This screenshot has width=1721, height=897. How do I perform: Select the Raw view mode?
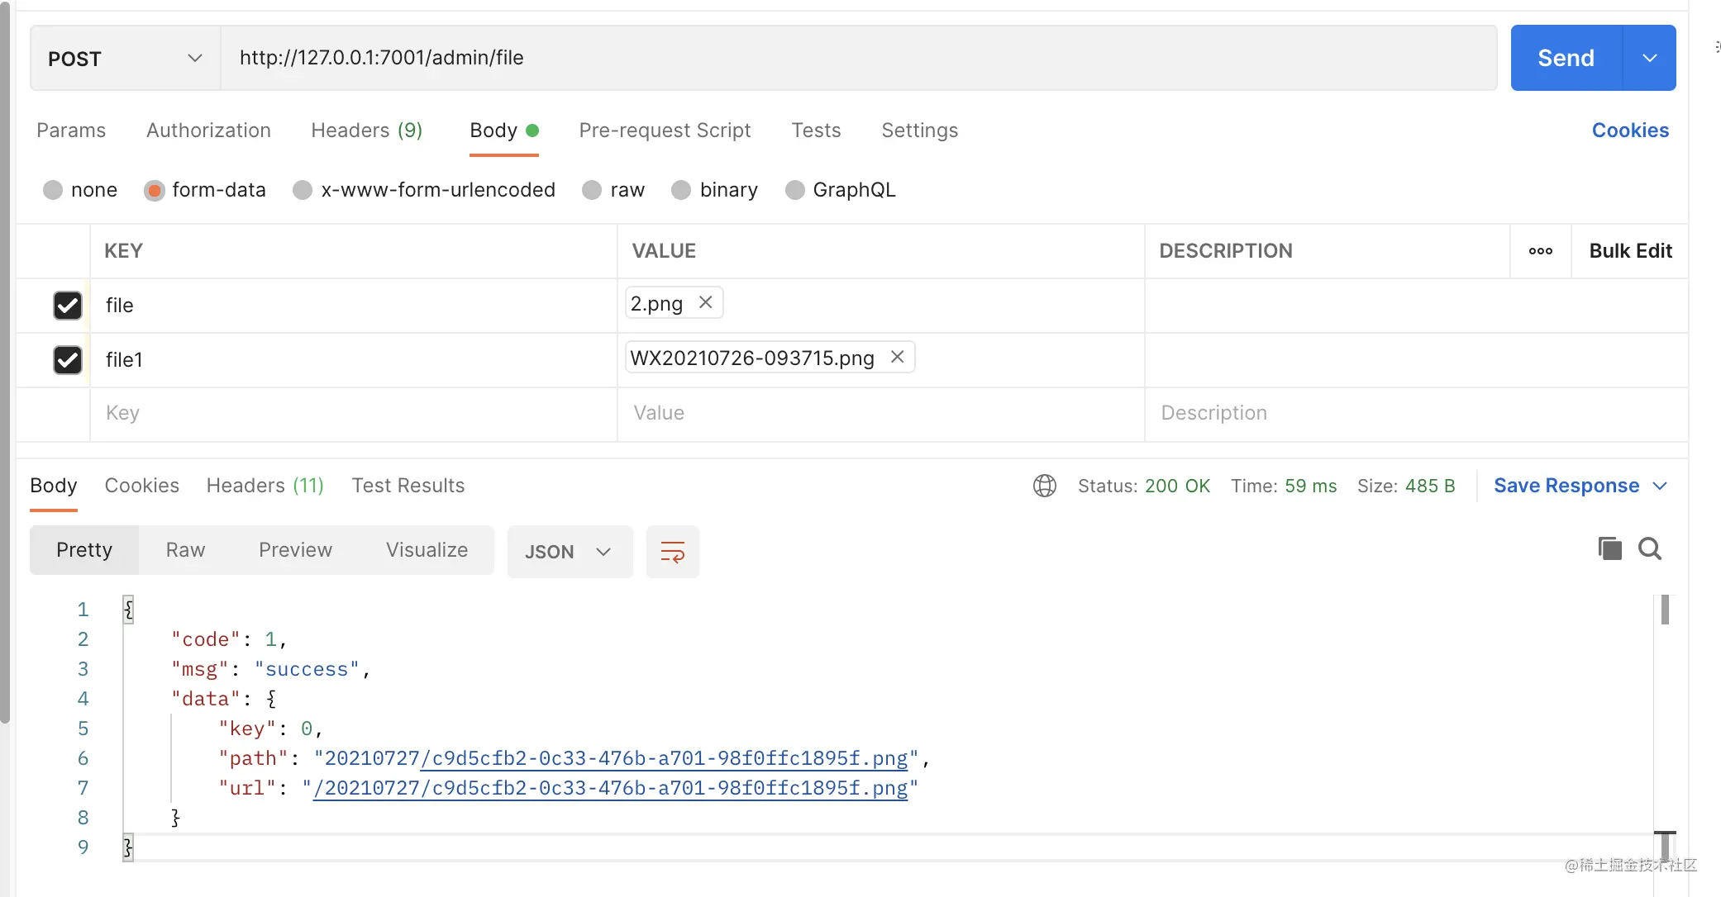coord(185,550)
